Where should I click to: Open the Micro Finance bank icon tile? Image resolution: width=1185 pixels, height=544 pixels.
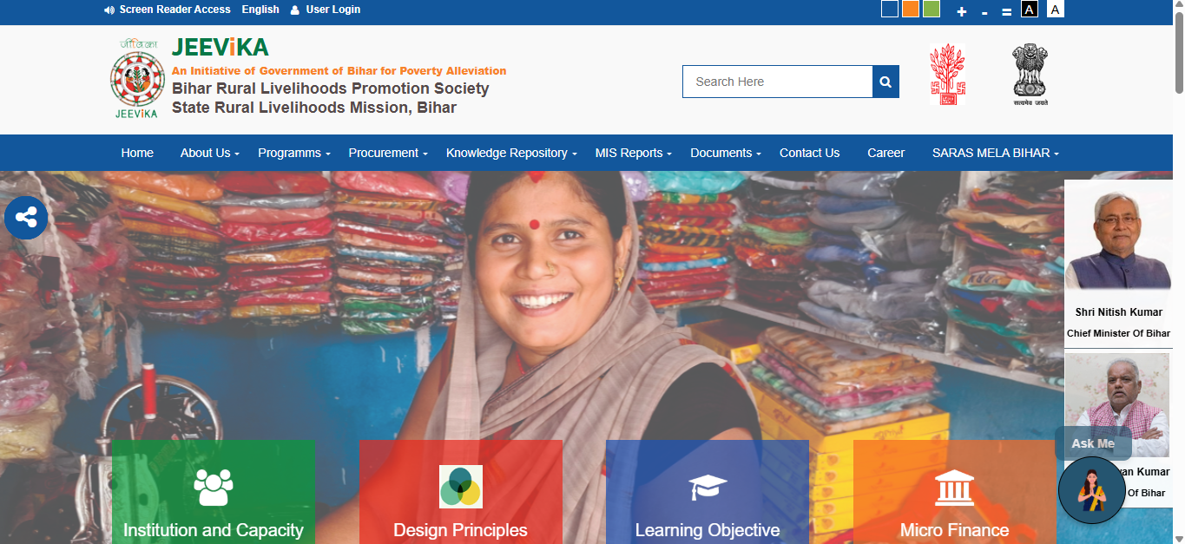(x=954, y=488)
